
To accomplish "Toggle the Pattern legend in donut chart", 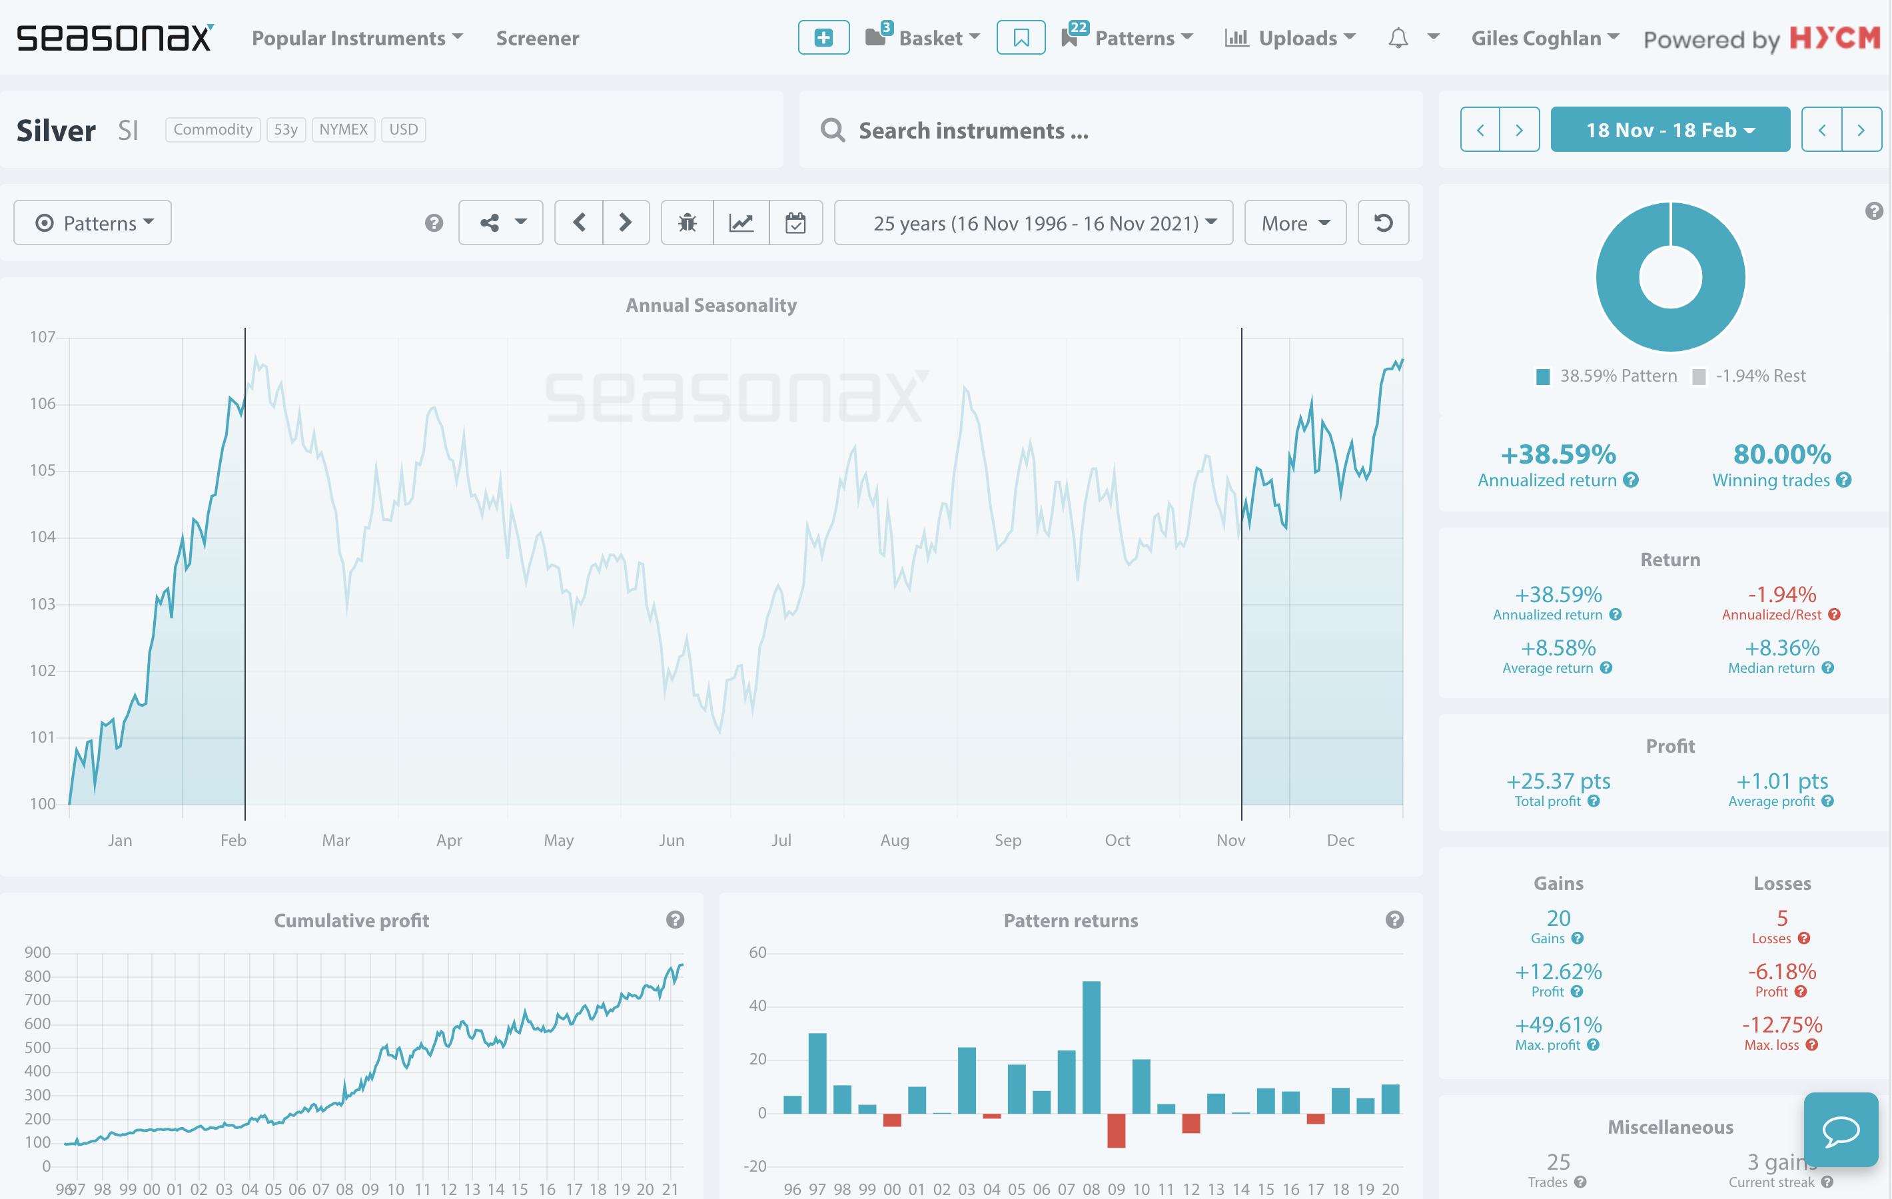I will coord(1608,376).
